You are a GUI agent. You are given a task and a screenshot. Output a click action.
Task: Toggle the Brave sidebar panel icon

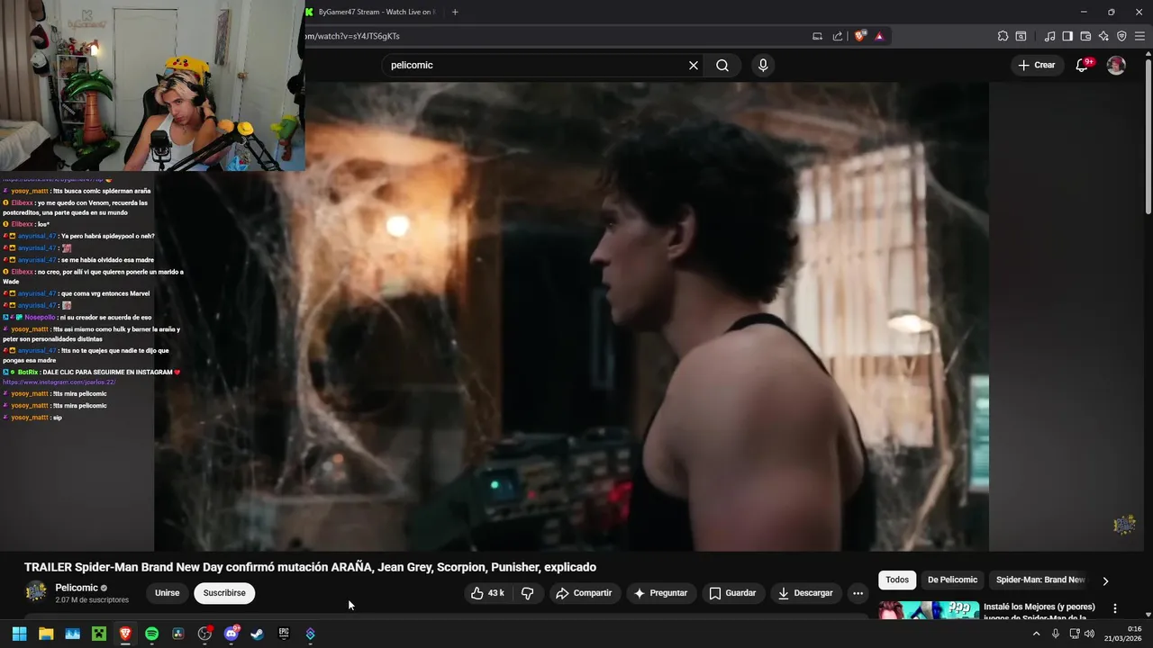[1067, 36]
